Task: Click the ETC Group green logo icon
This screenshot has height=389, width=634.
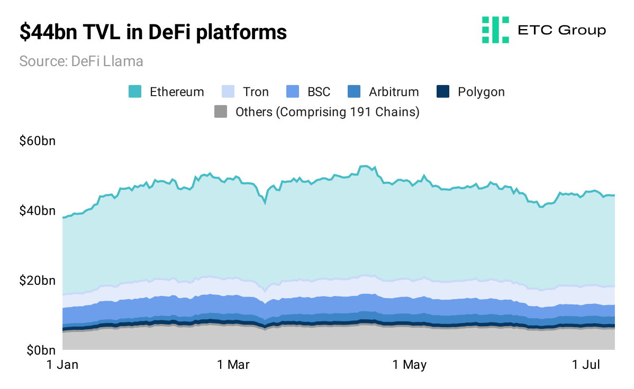Action: [x=495, y=30]
